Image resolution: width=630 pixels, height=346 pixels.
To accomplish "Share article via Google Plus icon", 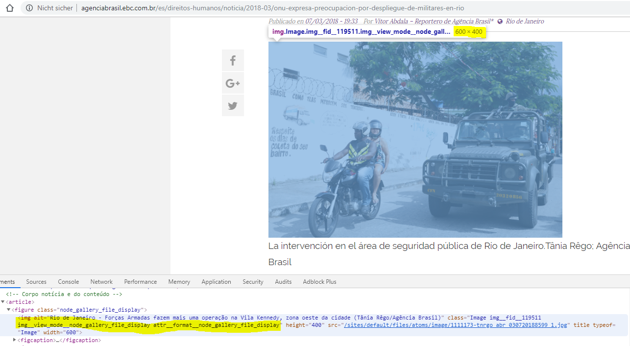I will pyautogui.click(x=233, y=83).
